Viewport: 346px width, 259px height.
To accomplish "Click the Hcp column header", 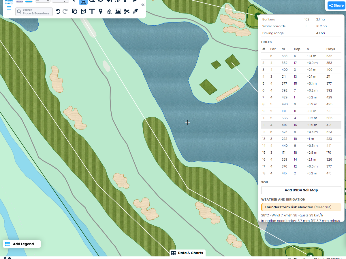I will click(x=297, y=49).
